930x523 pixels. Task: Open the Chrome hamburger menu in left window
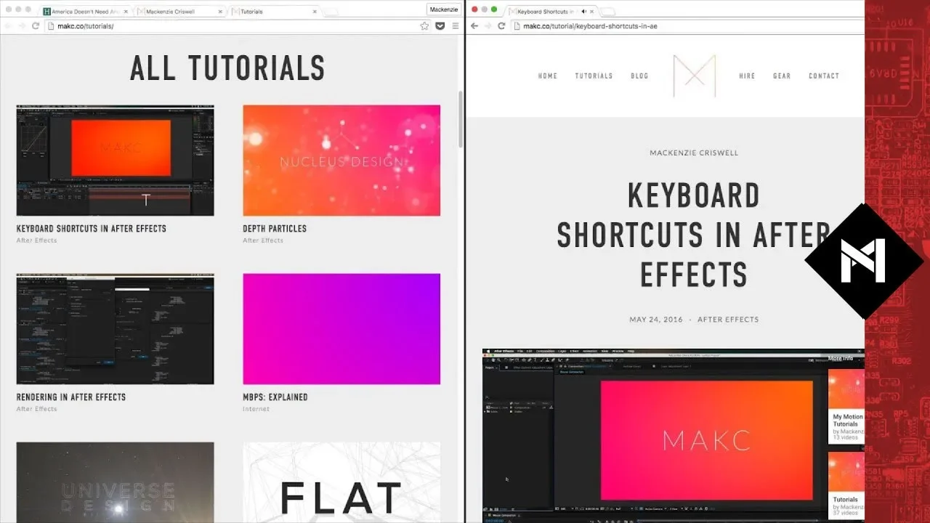(x=456, y=26)
